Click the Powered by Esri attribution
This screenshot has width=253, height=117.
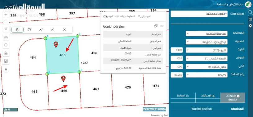coord(159,115)
